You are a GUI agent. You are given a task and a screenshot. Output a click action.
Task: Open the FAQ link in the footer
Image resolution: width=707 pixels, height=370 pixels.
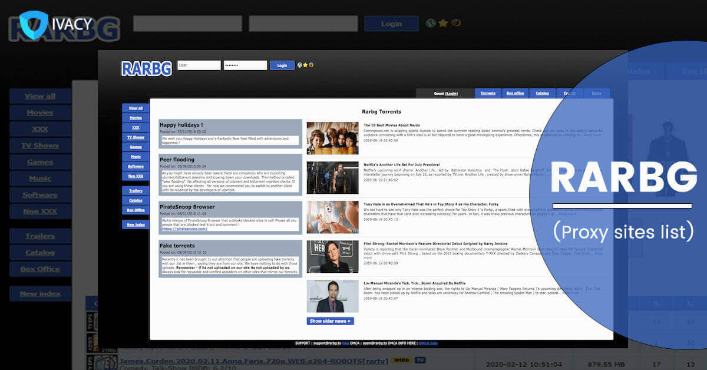[x=345, y=343]
